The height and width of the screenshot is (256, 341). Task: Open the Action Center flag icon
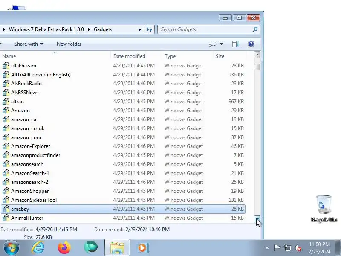pos(277,248)
